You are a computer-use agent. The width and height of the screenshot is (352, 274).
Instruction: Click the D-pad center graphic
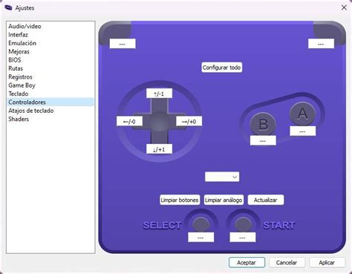[x=159, y=121]
